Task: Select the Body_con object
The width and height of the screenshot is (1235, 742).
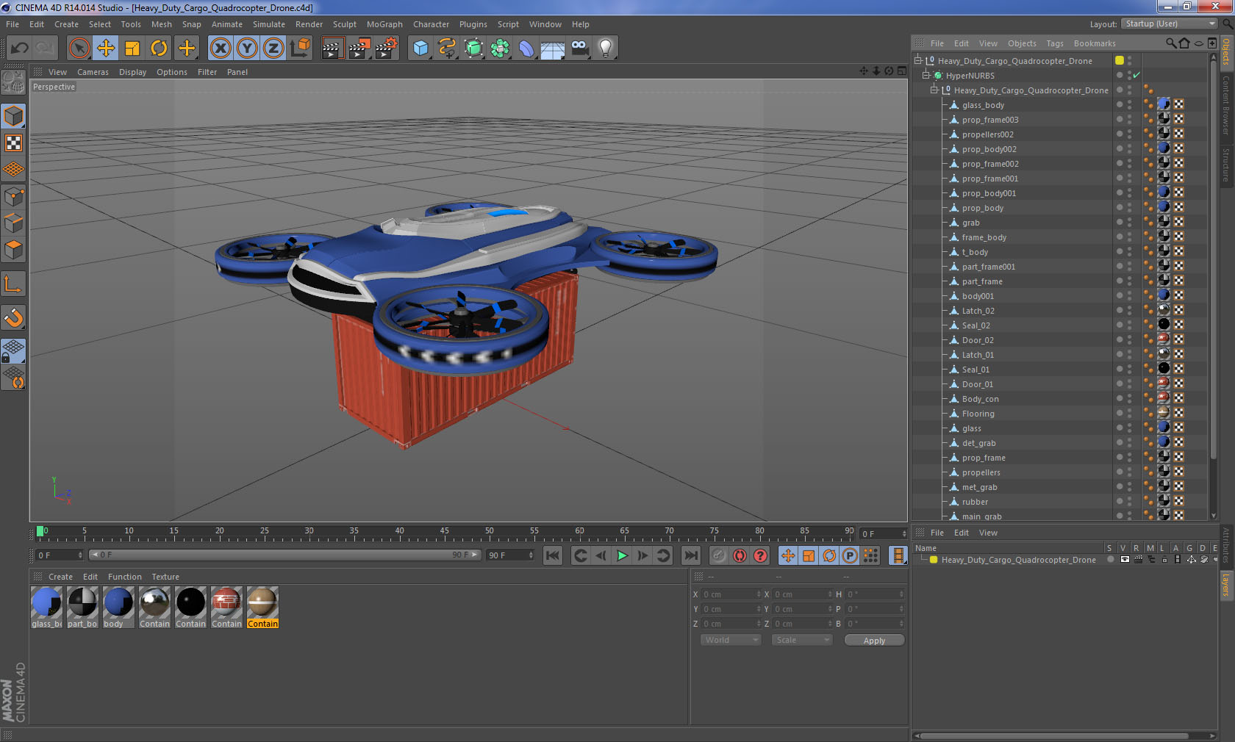Action: click(x=980, y=399)
